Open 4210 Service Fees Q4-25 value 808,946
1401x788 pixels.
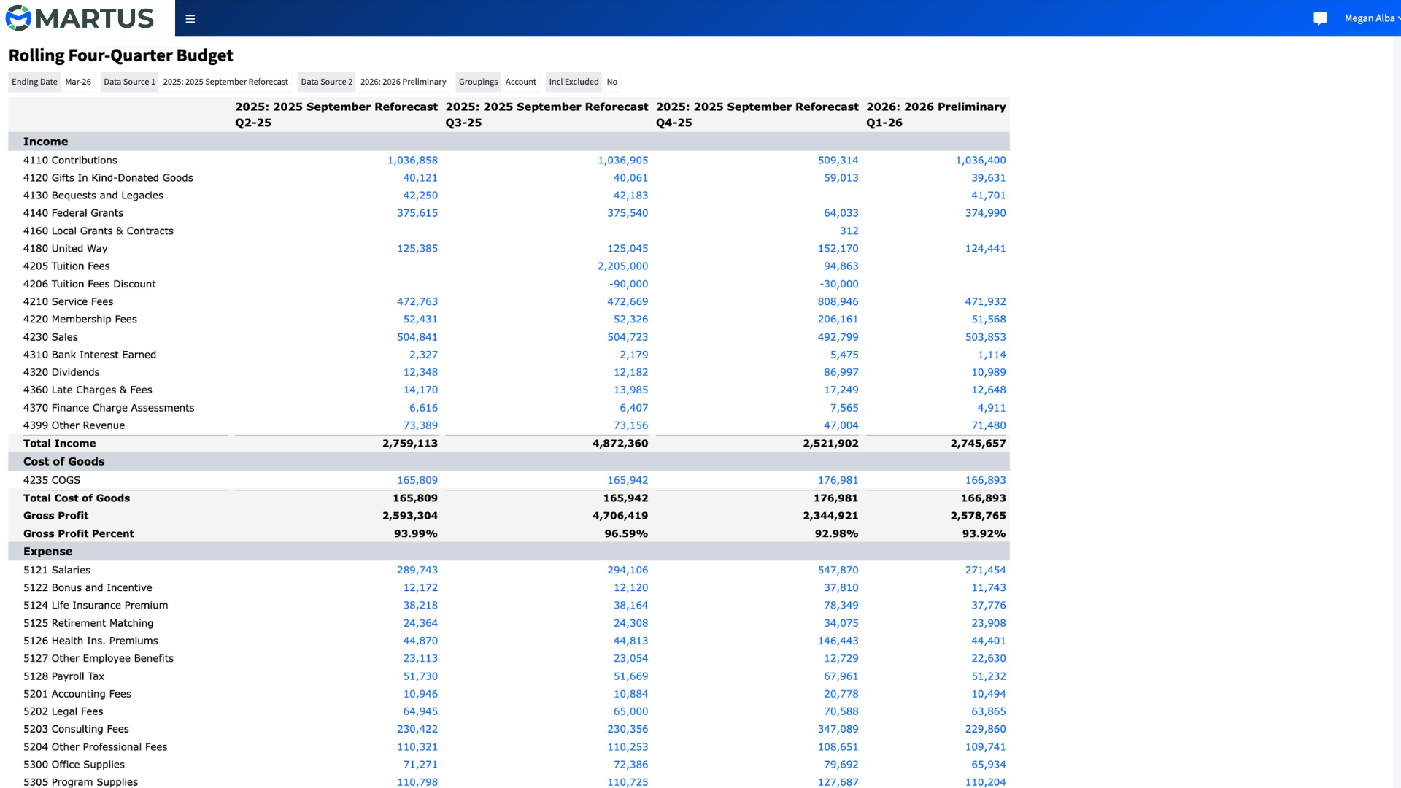(838, 301)
